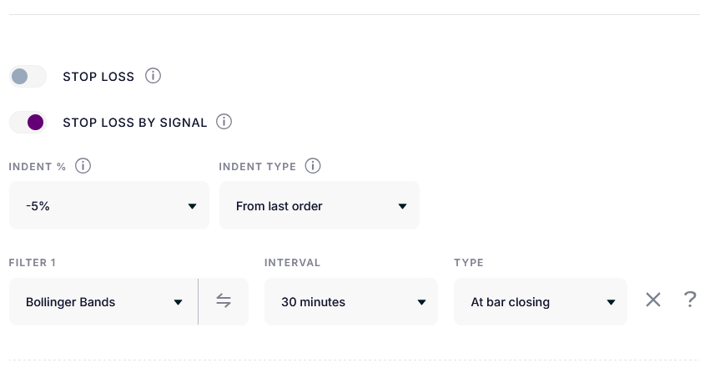
Task: Click the Stop Loss label text
Action: 98,77
